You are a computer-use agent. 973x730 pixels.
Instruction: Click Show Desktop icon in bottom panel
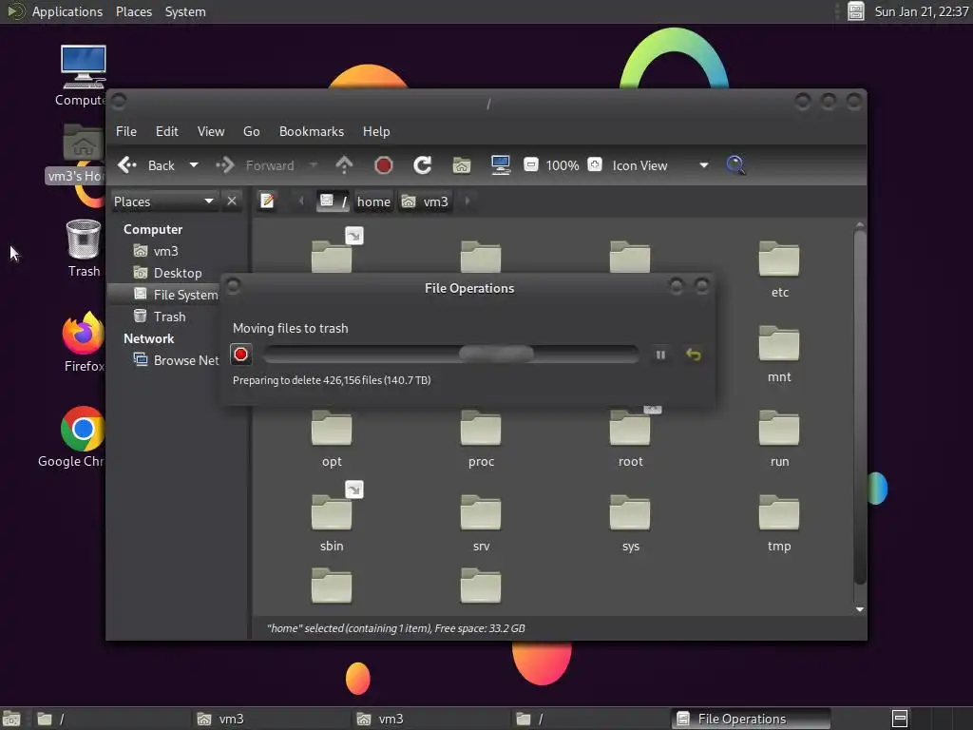click(x=11, y=719)
